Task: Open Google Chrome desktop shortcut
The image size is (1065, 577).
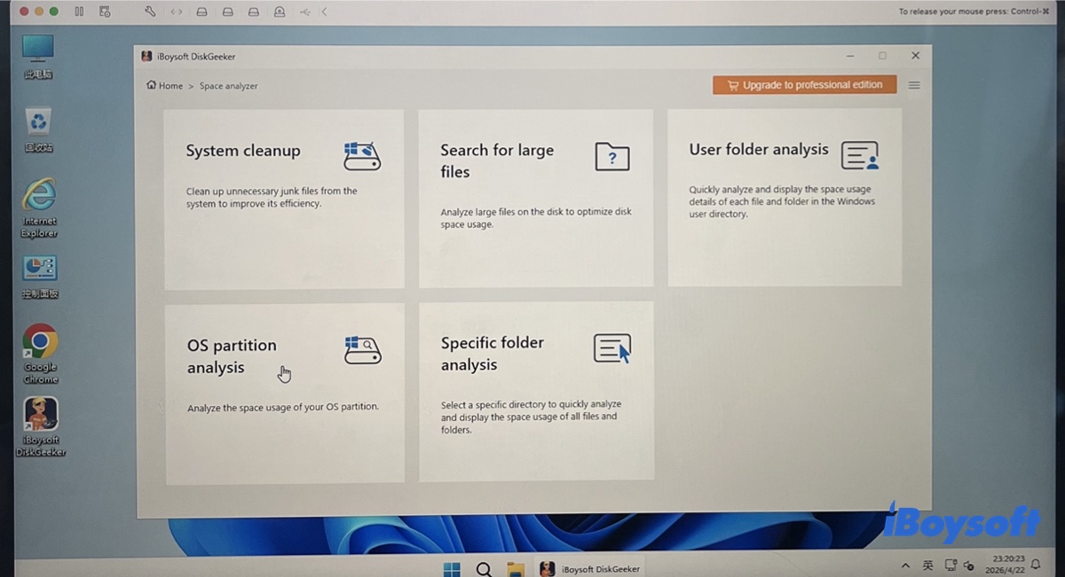Action: [x=40, y=354]
